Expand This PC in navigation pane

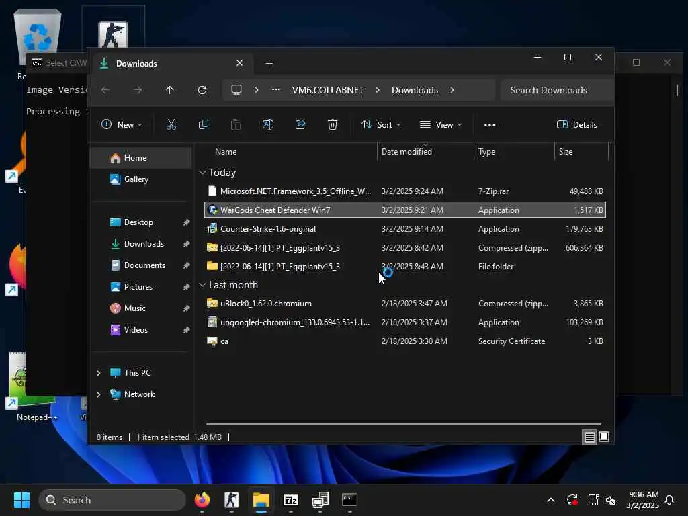[98, 373]
